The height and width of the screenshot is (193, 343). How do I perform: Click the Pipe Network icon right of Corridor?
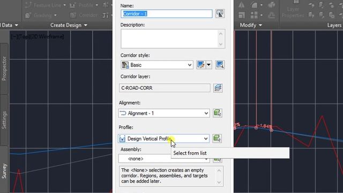coord(106,16)
